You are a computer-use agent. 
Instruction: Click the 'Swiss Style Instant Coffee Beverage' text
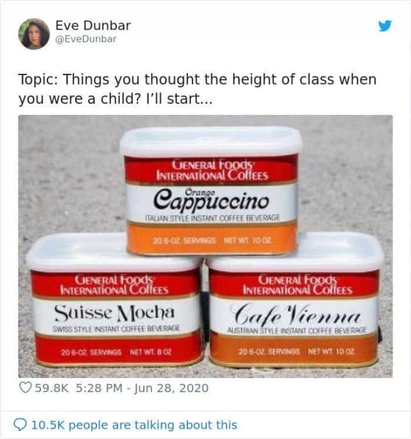point(116,328)
